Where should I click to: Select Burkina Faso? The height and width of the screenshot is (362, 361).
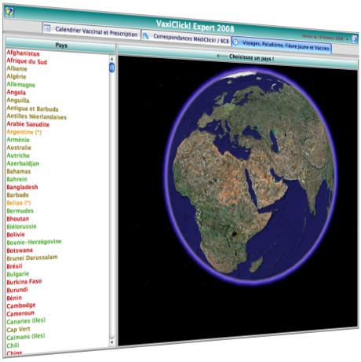tap(24, 282)
